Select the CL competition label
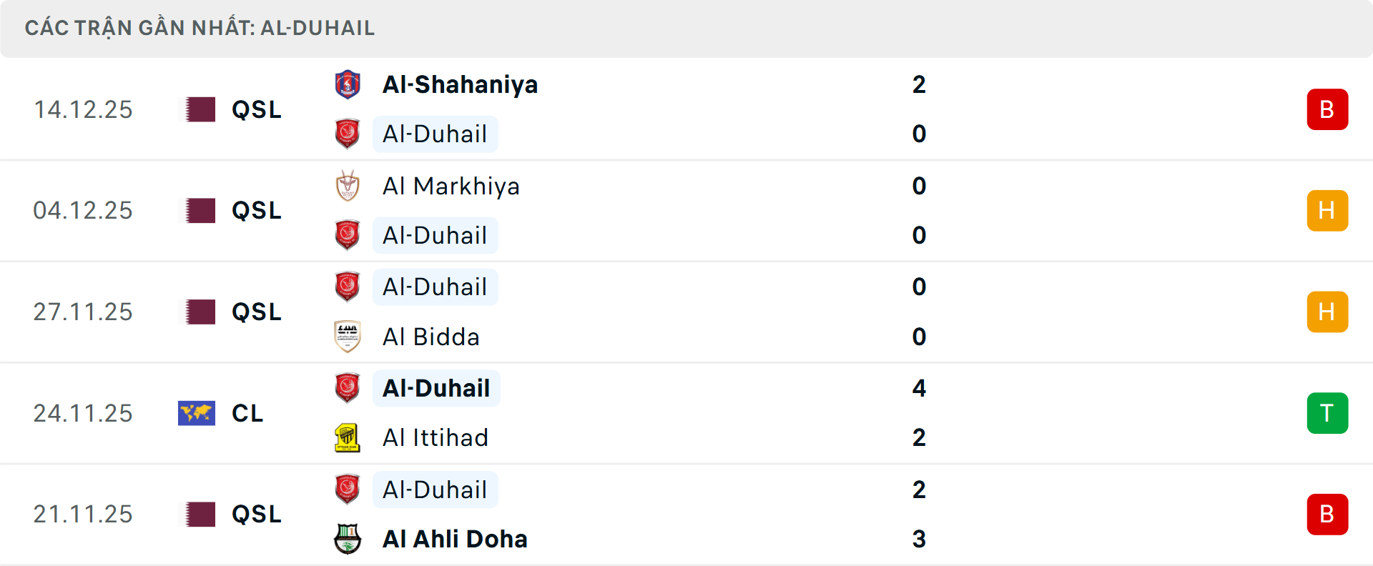The image size is (1373, 566). click(x=247, y=413)
